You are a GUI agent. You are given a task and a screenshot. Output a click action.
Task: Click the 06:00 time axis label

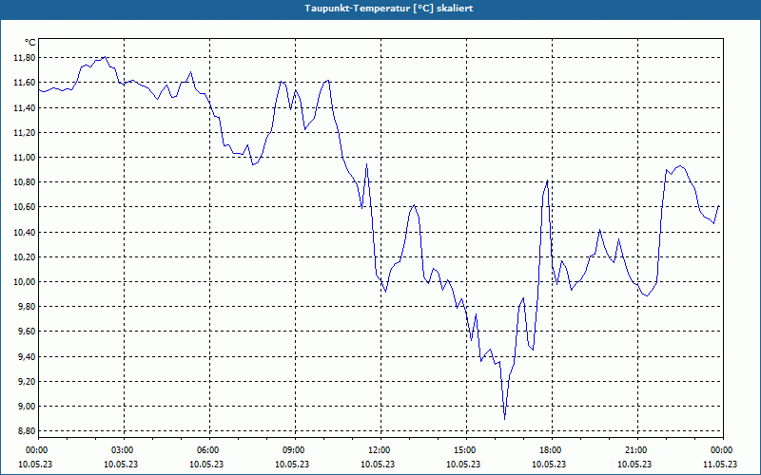tap(209, 450)
